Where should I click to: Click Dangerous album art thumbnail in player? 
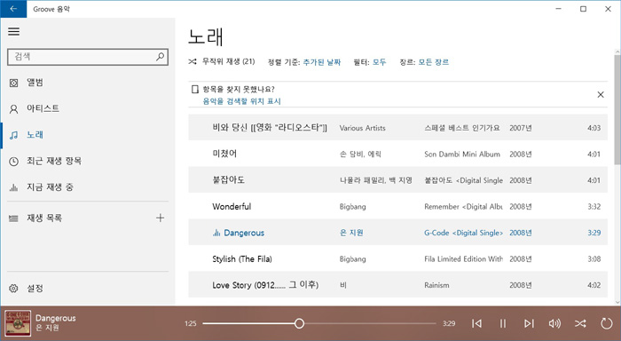(18, 323)
